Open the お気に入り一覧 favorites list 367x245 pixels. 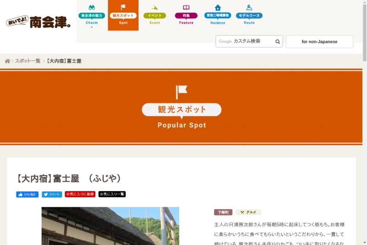(112, 194)
